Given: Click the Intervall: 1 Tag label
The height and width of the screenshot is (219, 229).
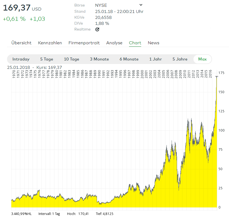Looking at the screenshot, I should coord(49,214).
